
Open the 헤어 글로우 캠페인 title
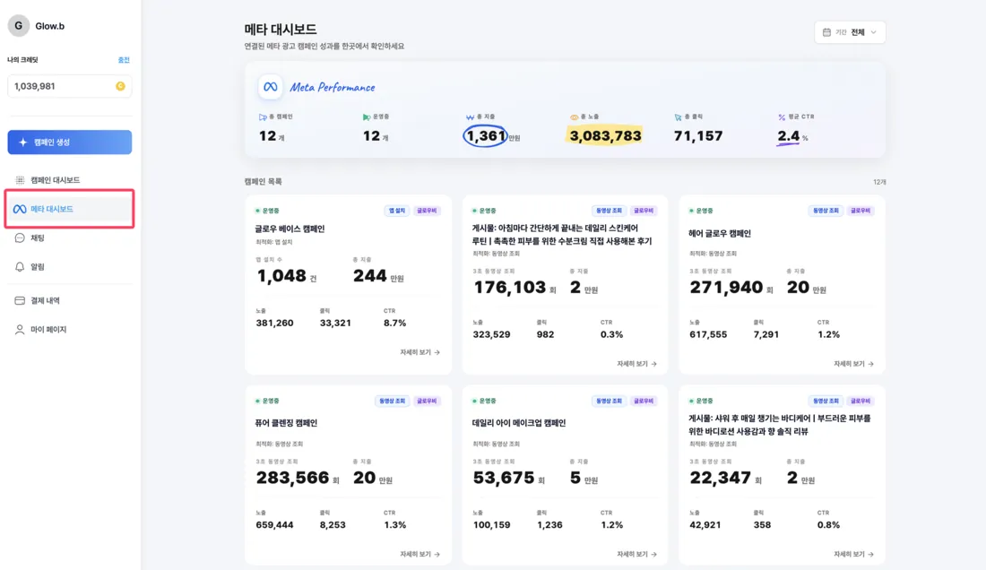tap(720, 234)
